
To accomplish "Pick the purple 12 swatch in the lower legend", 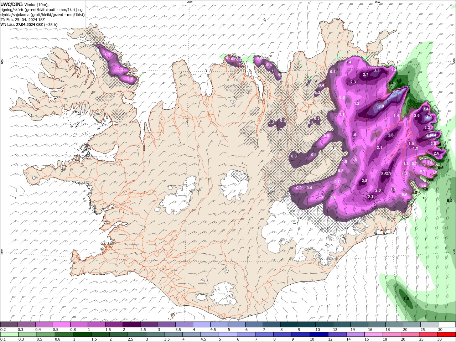I will [x=337, y=335].
